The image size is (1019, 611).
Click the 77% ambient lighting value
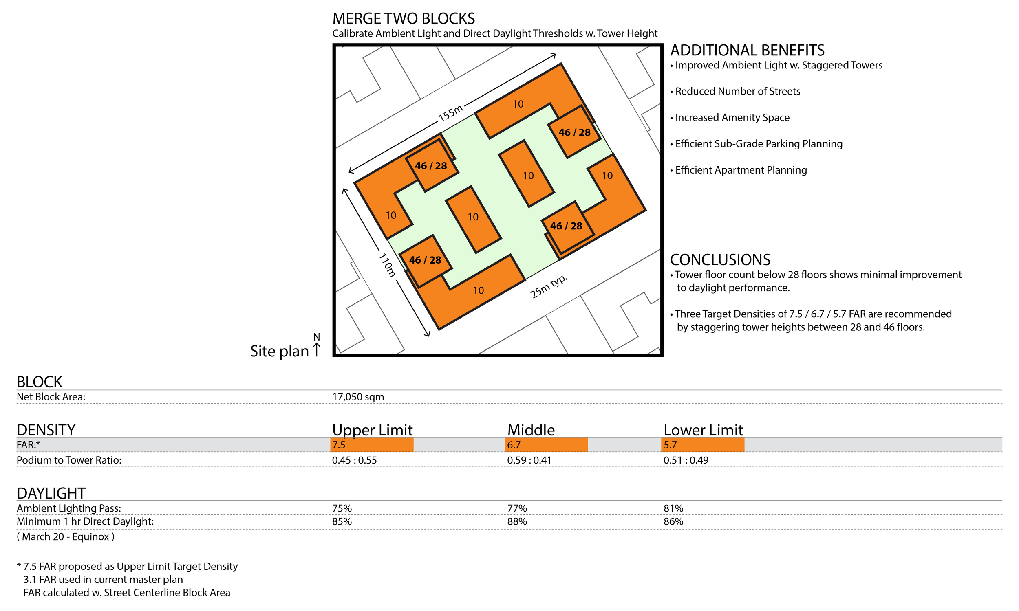(517, 508)
